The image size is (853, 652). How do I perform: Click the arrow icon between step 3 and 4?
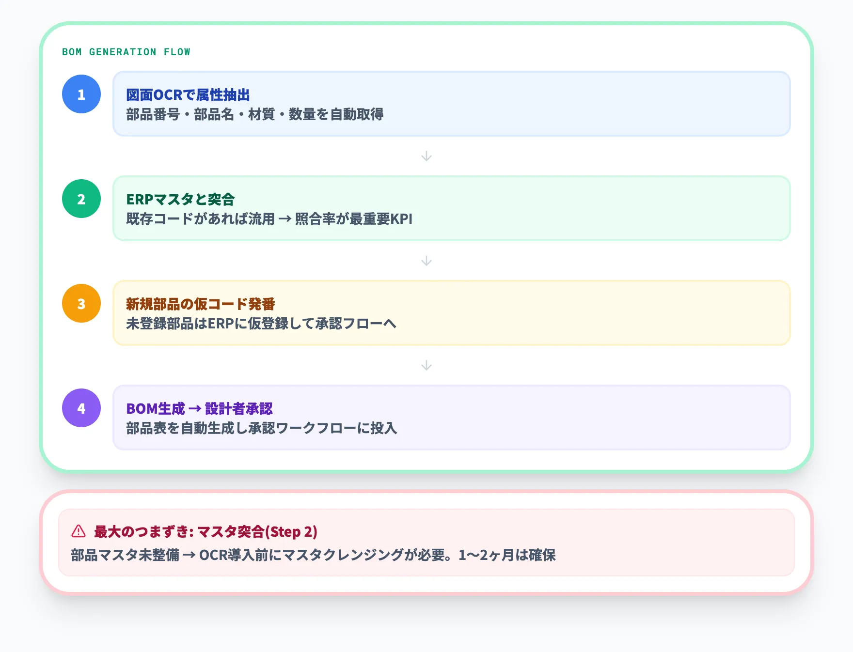pyautogui.click(x=426, y=365)
